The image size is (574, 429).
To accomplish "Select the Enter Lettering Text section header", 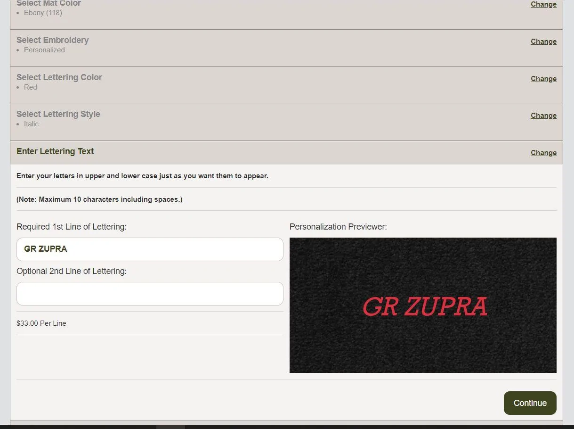I will coord(55,151).
